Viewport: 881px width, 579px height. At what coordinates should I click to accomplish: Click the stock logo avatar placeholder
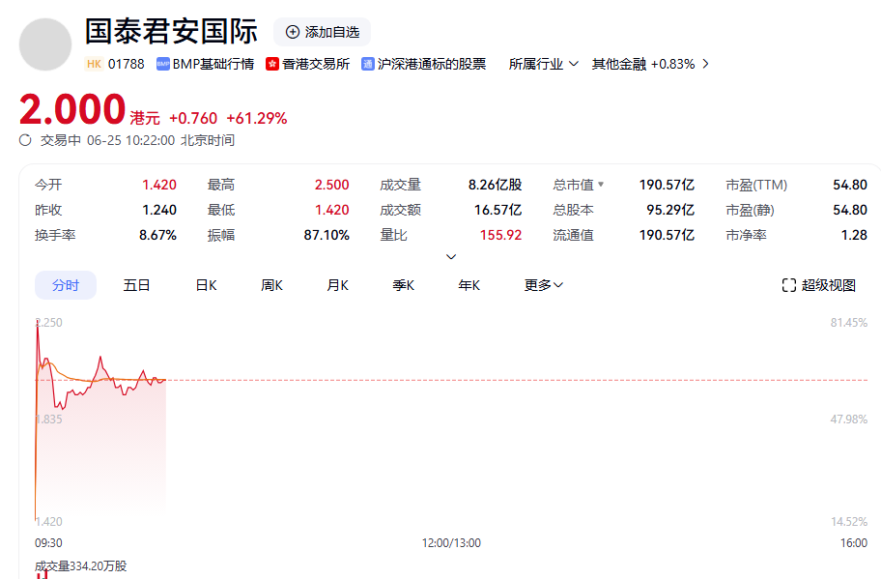(x=45, y=44)
